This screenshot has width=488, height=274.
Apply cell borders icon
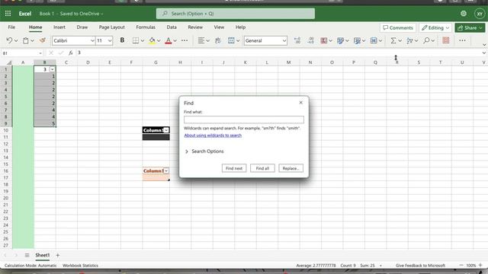click(136, 40)
